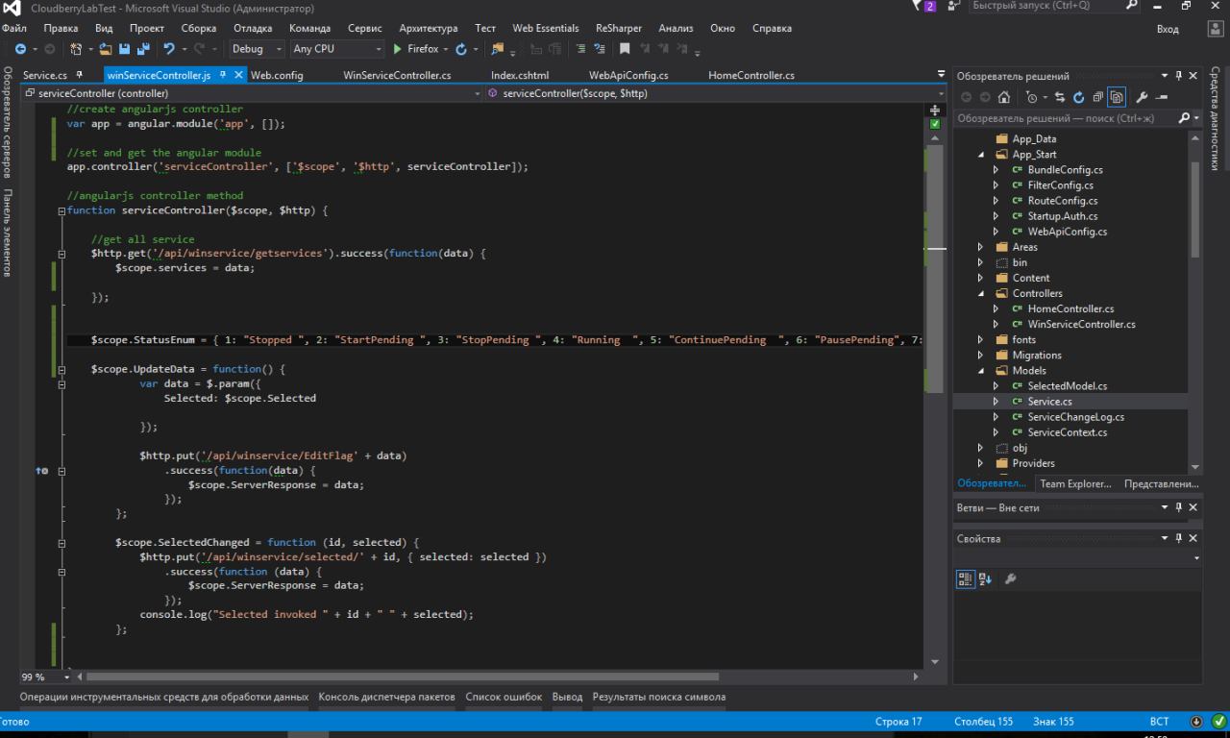The height and width of the screenshot is (738, 1230).
Task: Sort properties alphabetically with the A-Z icon
Action: click(x=985, y=579)
